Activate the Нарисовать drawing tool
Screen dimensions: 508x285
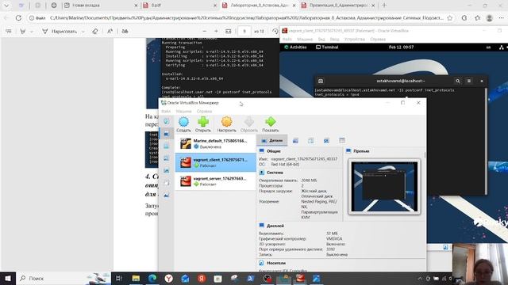(60, 31)
